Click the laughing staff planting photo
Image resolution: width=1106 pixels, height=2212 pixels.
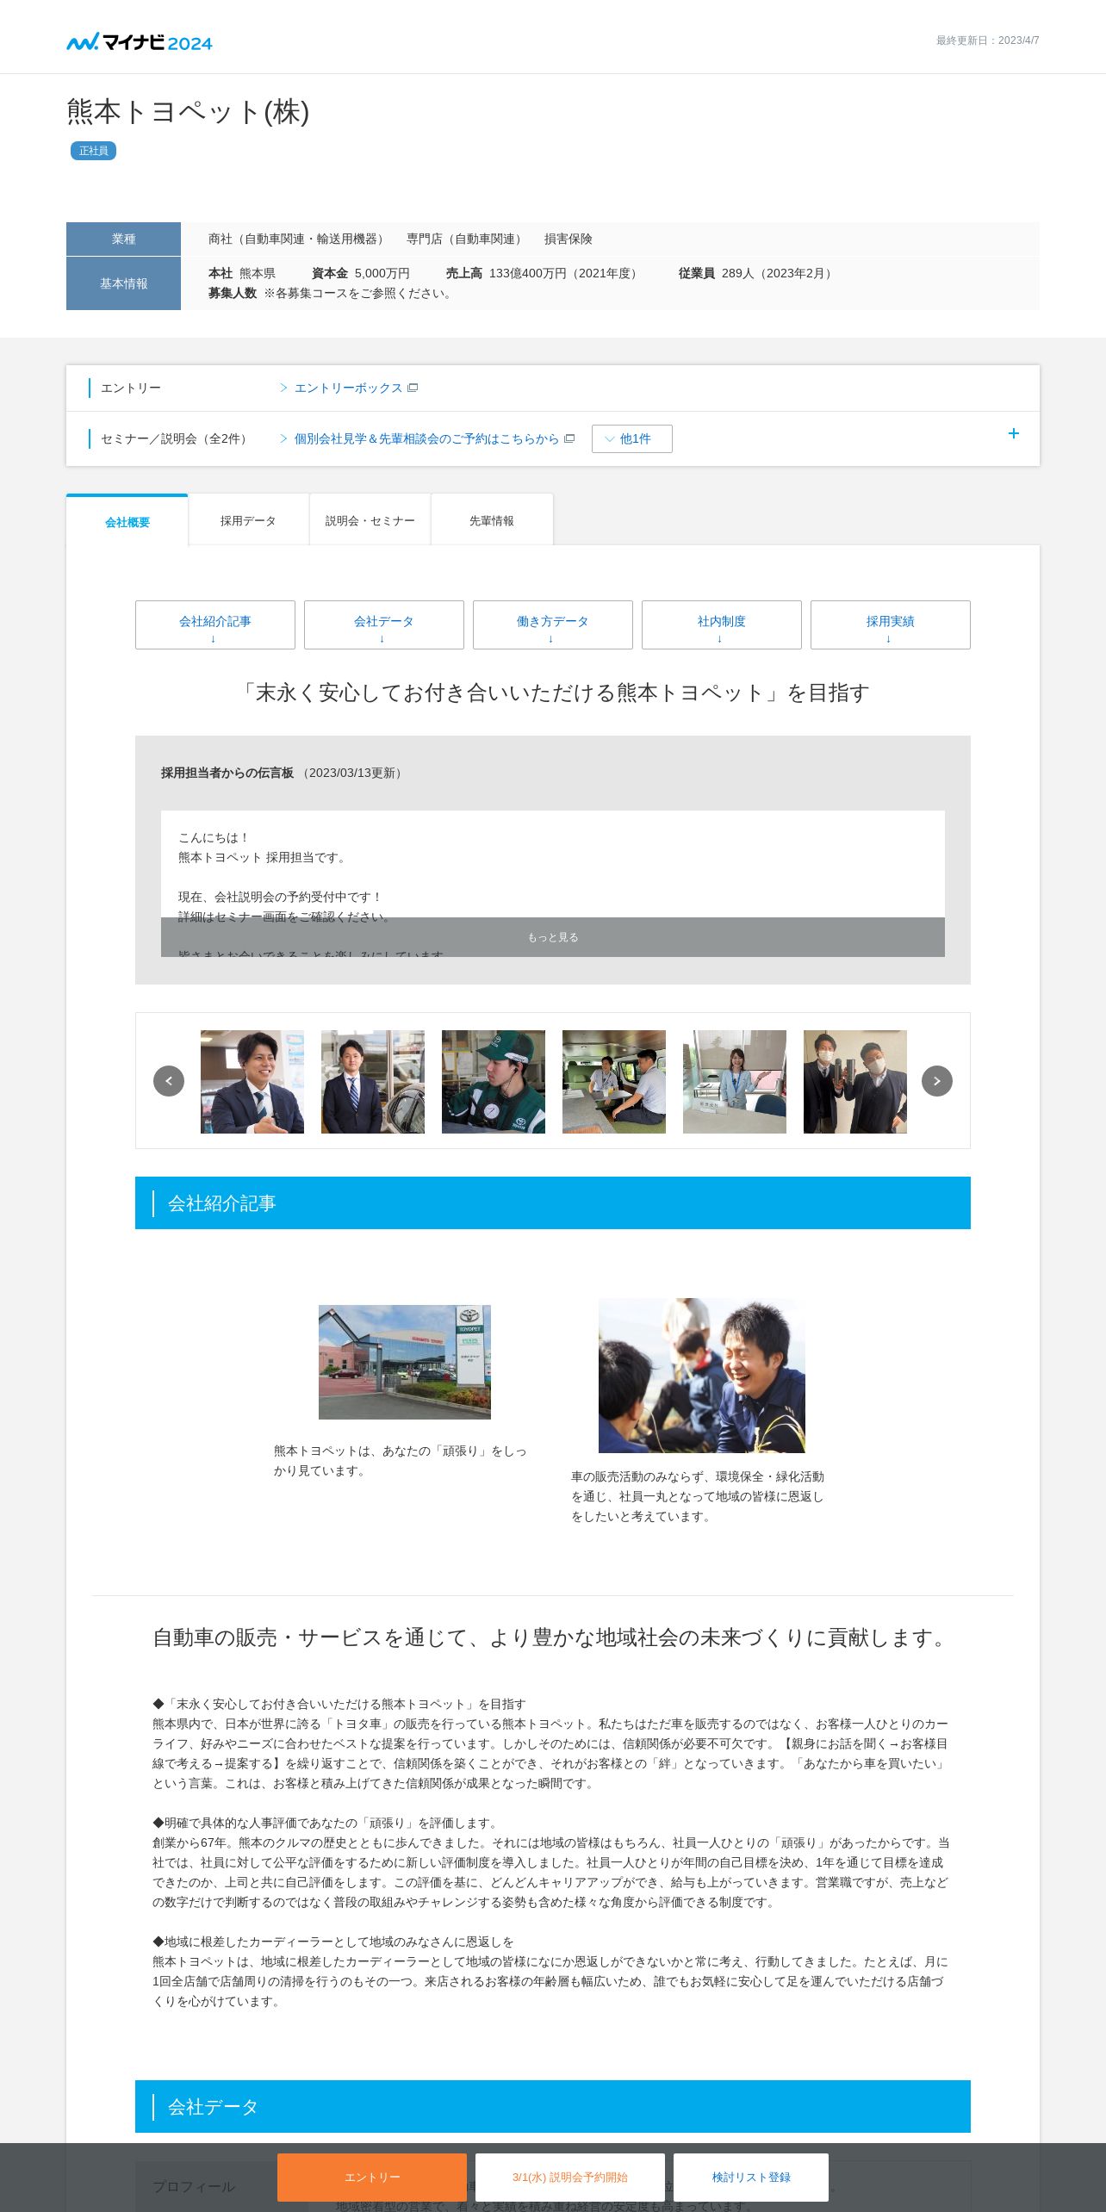[x=702, y=1376]
